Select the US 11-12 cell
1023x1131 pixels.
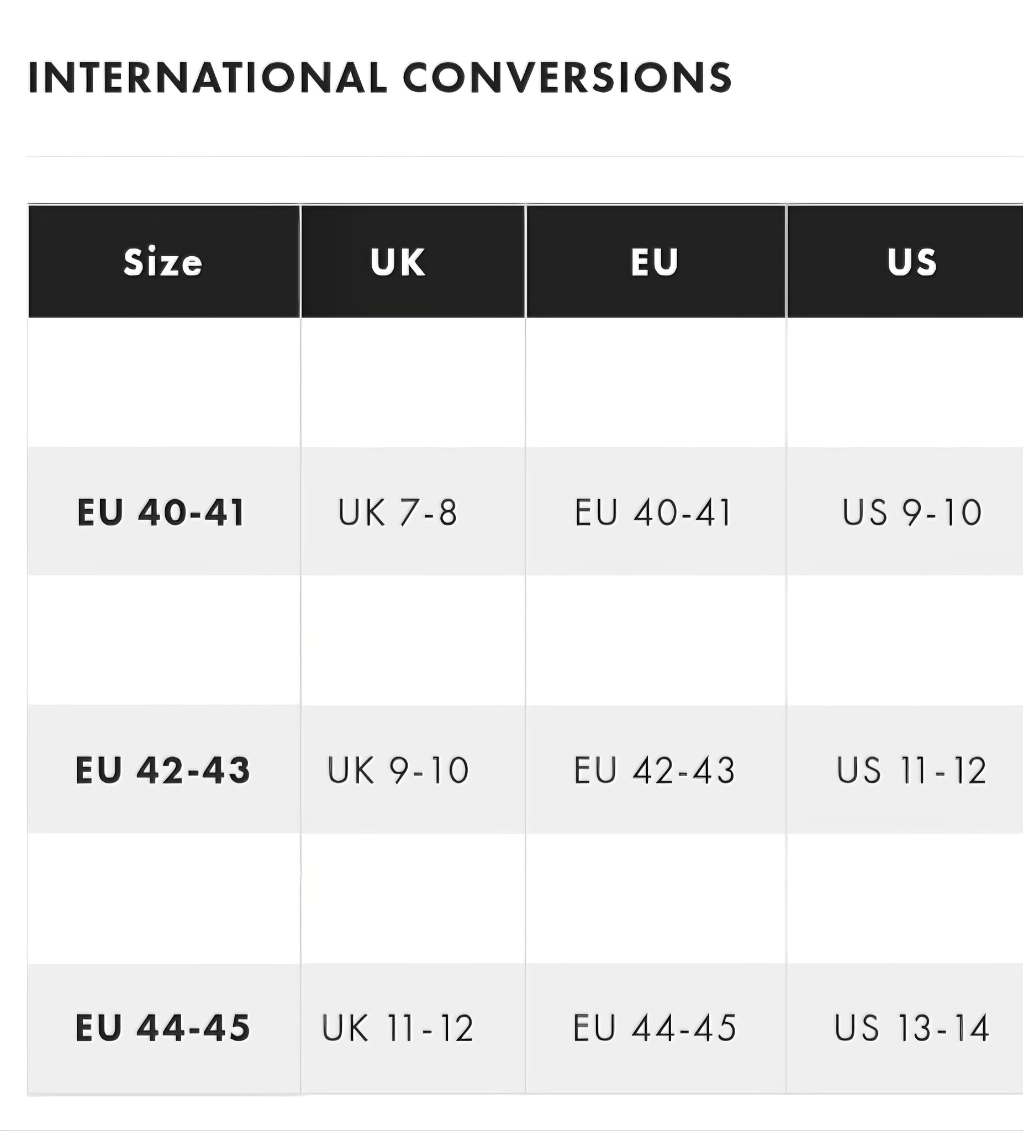911,770
